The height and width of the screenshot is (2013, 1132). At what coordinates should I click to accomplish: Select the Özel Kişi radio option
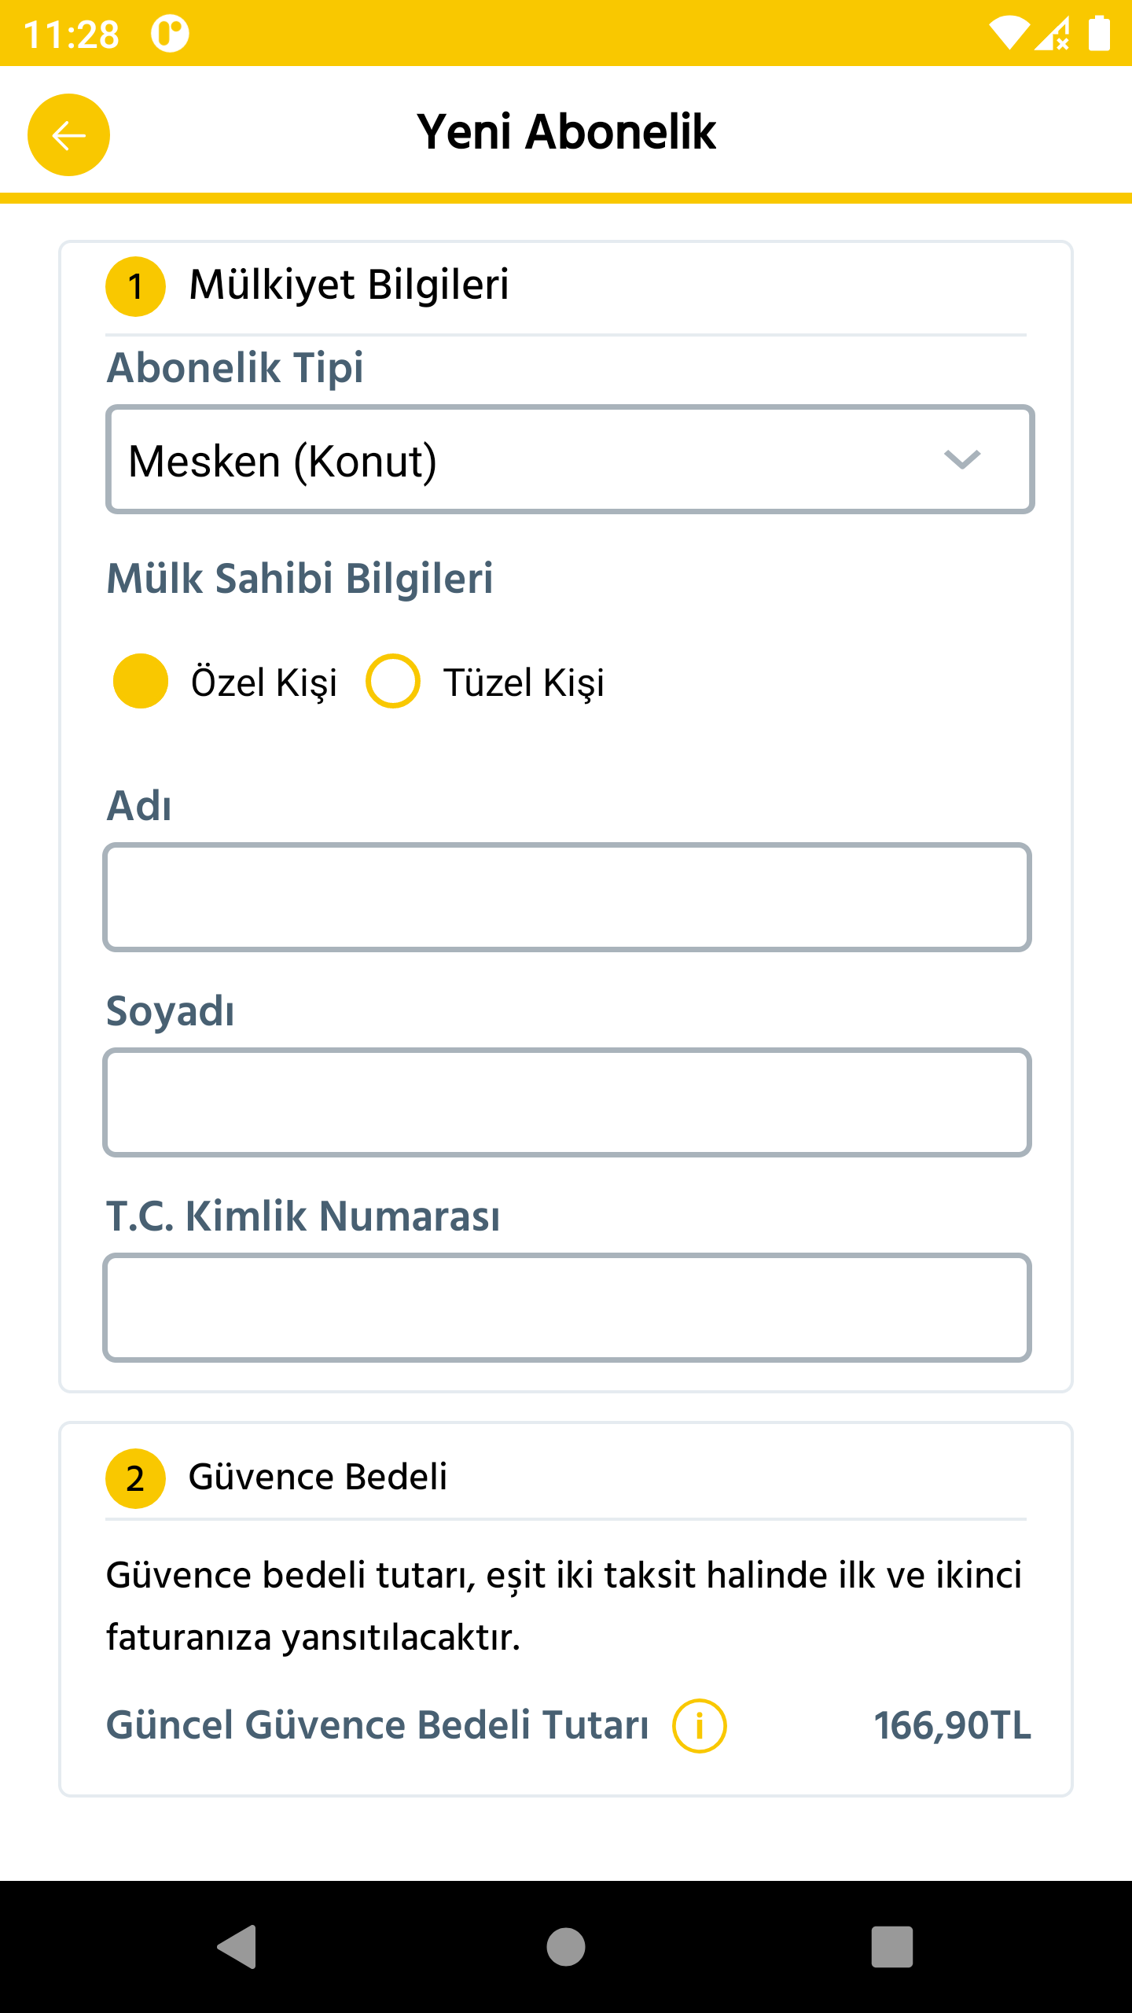[x=141, y=681]
